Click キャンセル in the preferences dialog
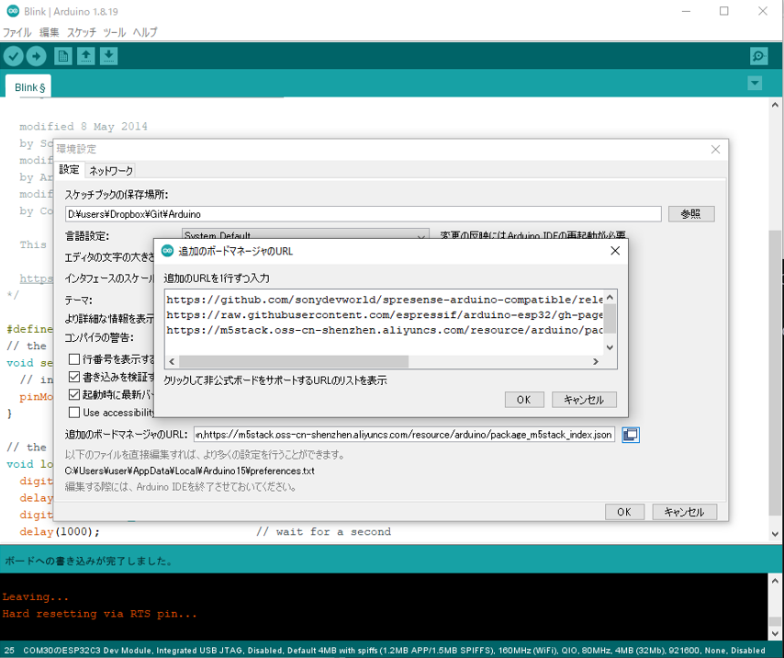This screenshot has height=658, width=784. tap(684, 511)
